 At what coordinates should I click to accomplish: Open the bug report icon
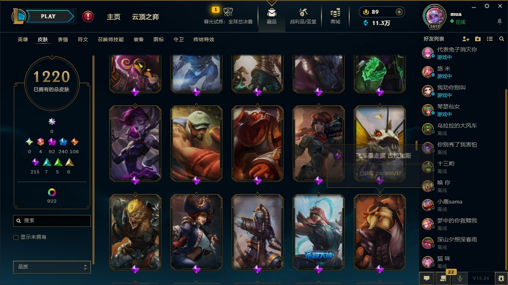pyautogui.click(x=501, y=278)
